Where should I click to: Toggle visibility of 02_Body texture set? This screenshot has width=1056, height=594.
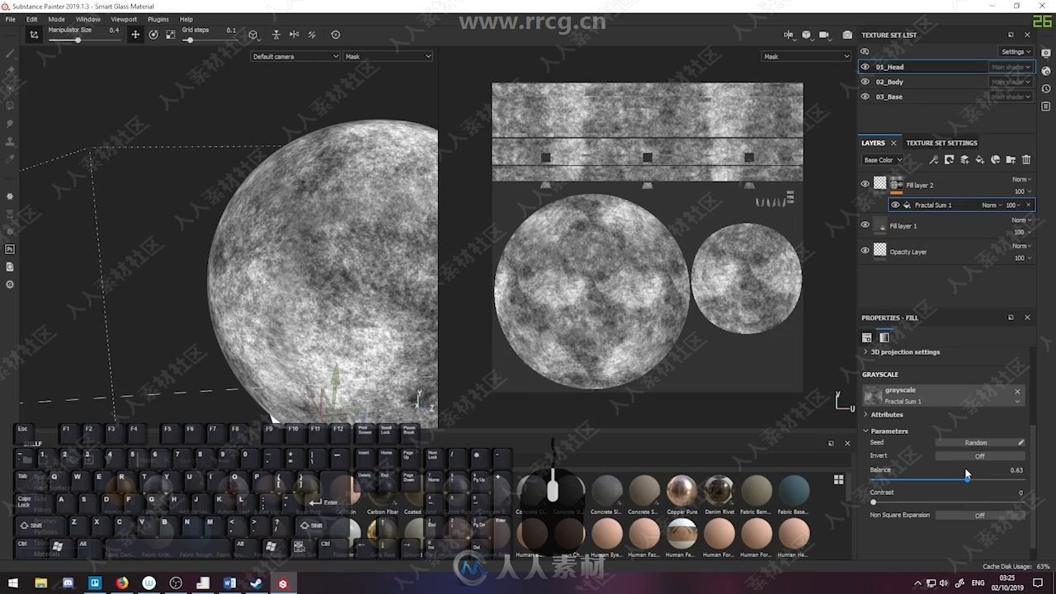click(865, 82)
